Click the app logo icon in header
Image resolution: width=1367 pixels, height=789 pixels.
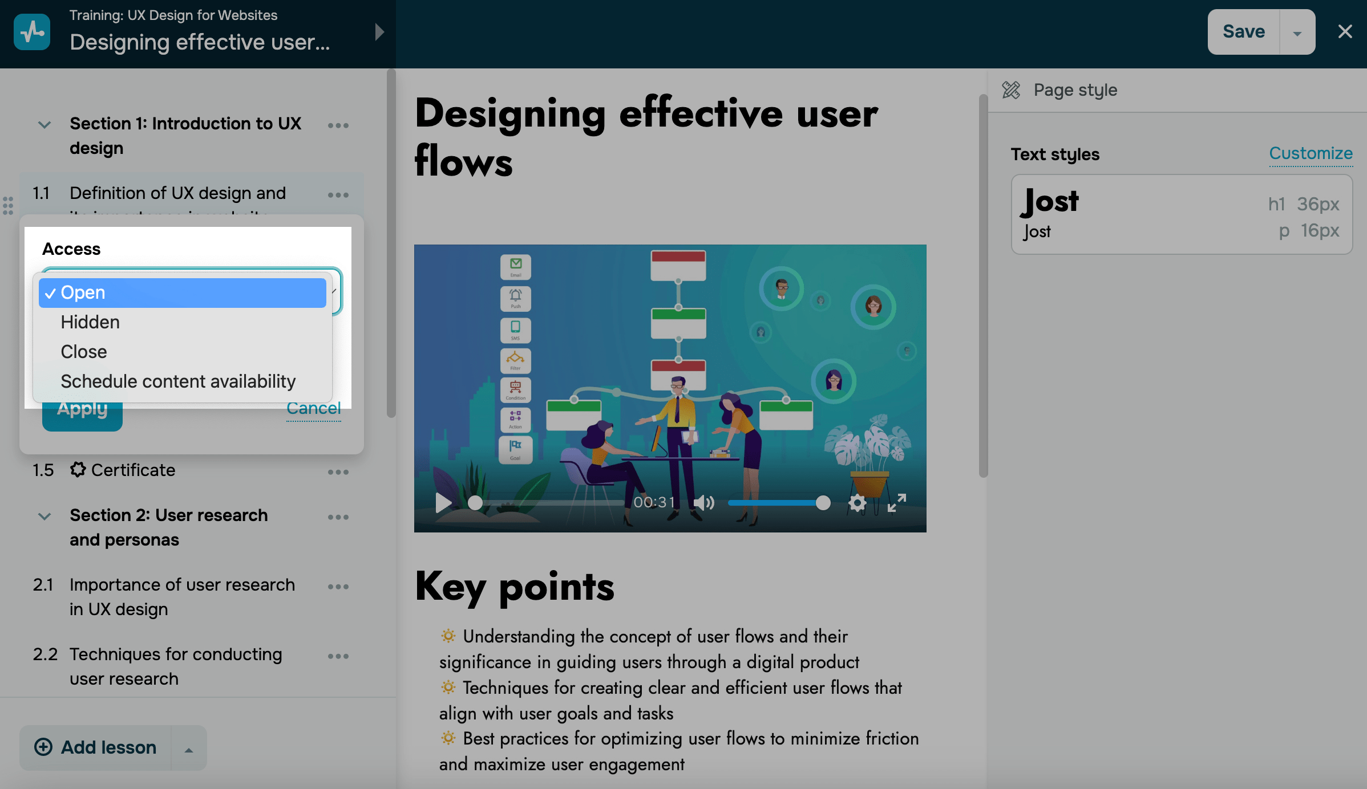tap(32, 32)
